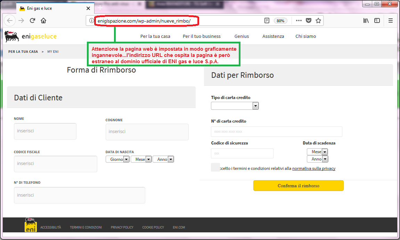Expand the Mese birth date dropdown
Image resolution: width=400 pixels, height=240 pixels.
(x=141, y=159)
